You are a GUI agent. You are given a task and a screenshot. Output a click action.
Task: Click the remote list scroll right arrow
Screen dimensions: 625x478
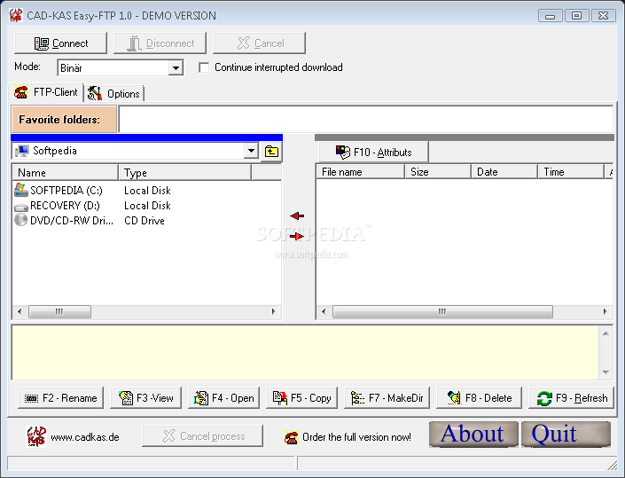pyautogui.click(x=605, y=311)
